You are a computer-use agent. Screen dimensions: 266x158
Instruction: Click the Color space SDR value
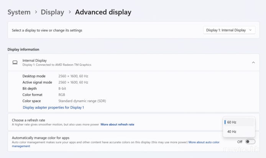click(x=82, y=101)
